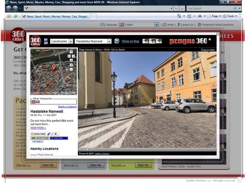Open a new blank tab
Viewport: 246px width, 183px height.
click(94, 17)
